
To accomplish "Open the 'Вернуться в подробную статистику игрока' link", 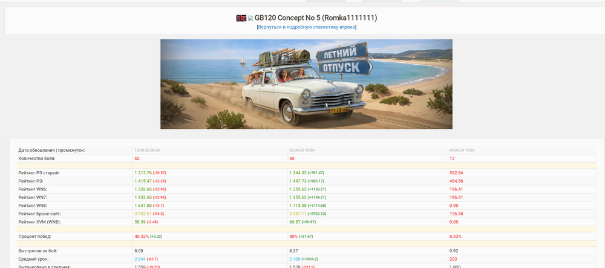I will [x=306, y=27].
